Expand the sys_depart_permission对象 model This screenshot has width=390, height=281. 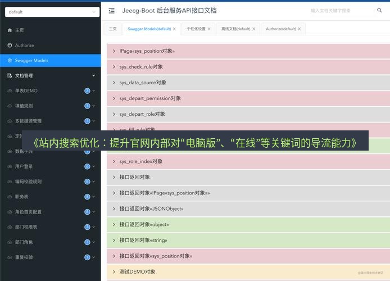pyautogui.click(x=248, y=98)
